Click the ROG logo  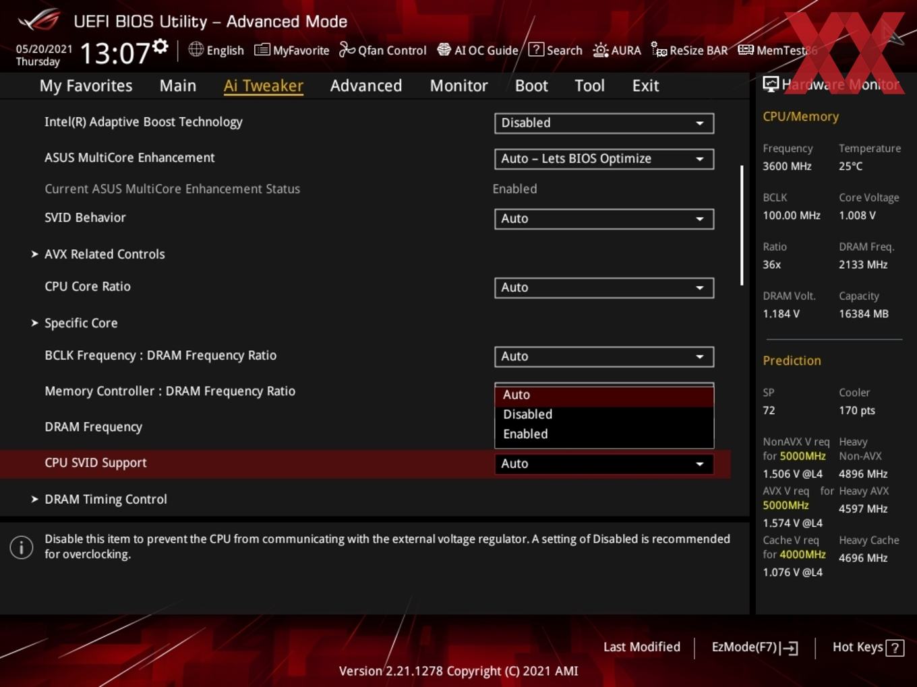[x=39, y=20]
